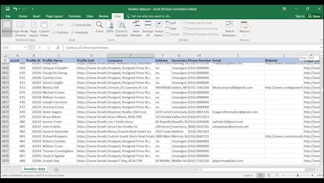Expand the formula bar with its arrow
Image resolution: width=324 pixels, height=183 pixels.
tap(321, 48)
